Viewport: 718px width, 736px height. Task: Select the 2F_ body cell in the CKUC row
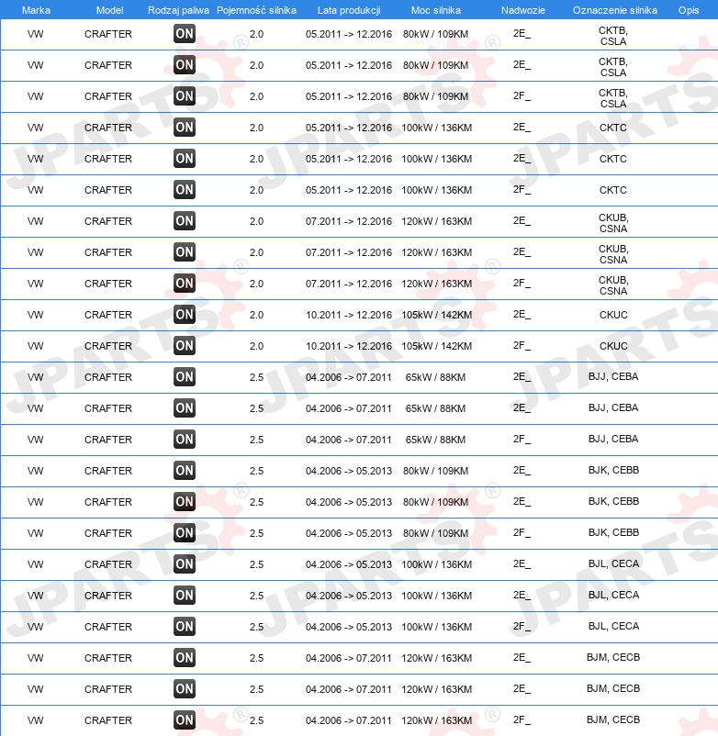point(522,346)
